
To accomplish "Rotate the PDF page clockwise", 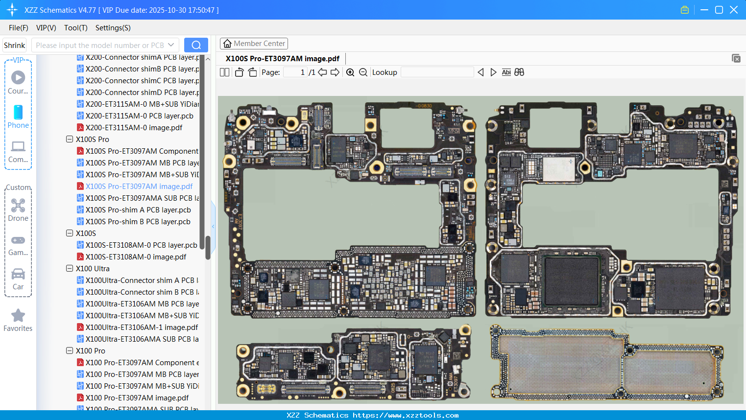I will click(252, 72).
